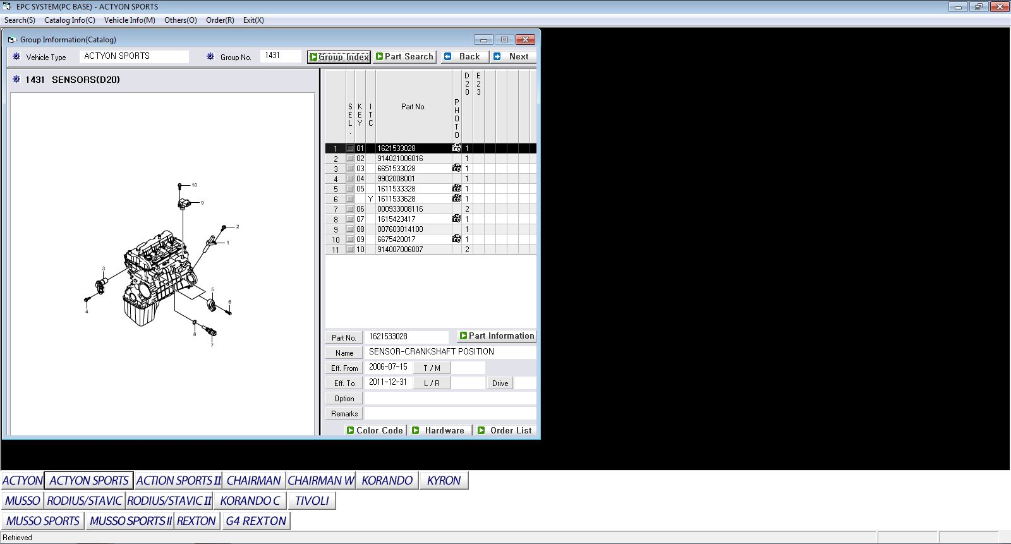
Task: Switch to the CHAIRMAN W tab
Action: [x=321, y=481]
